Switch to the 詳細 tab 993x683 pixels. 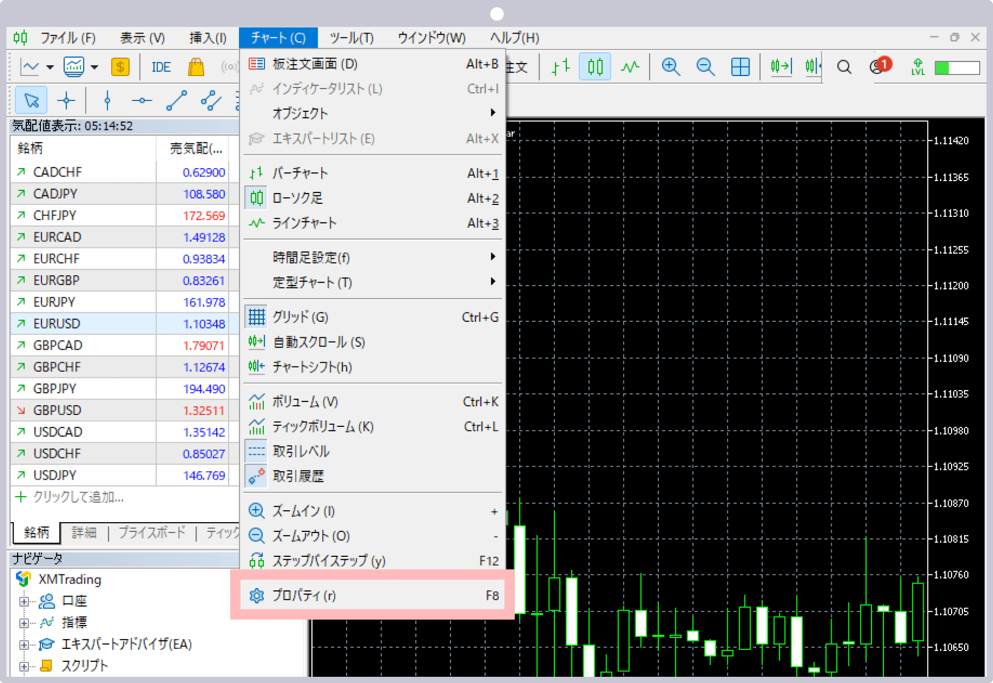pos(84,532)
